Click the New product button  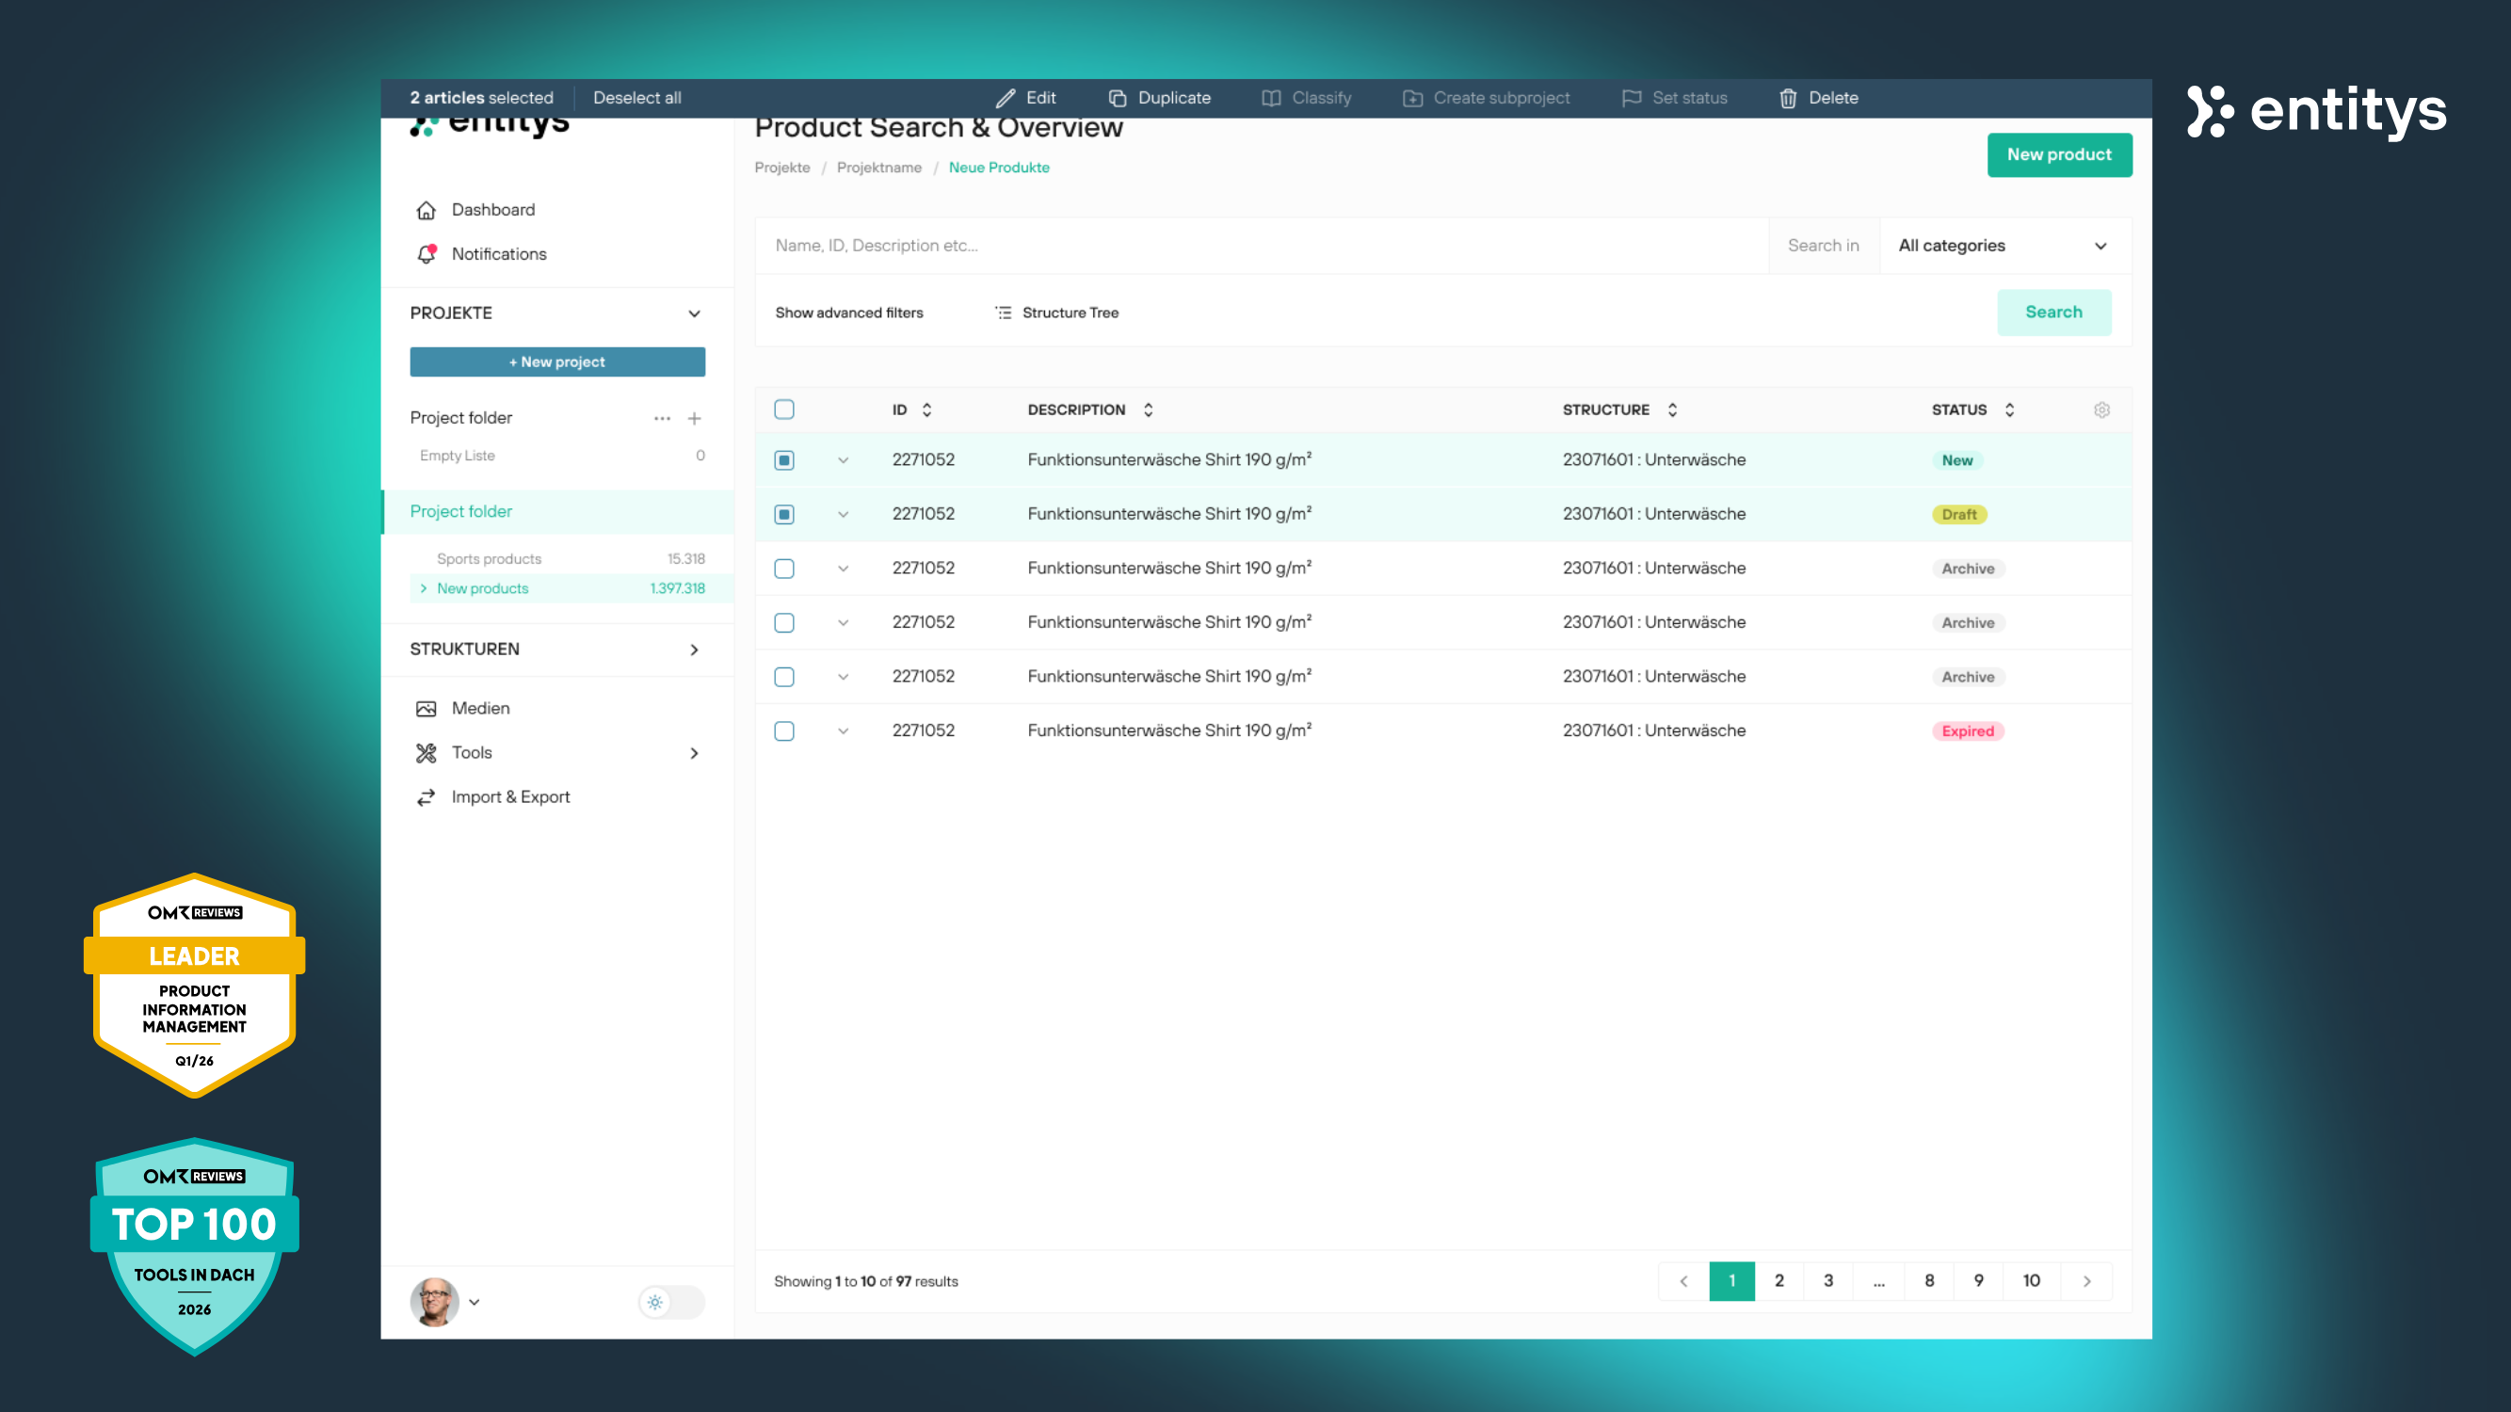click(x=2059, y=155)
